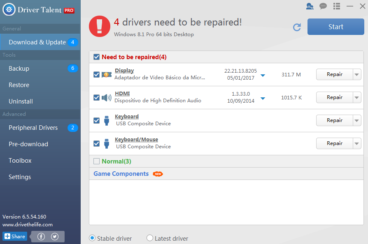Click the Driver Talent gear logo
The height and width of the screenshot is (244, 368).
click(x=9, y=9)
